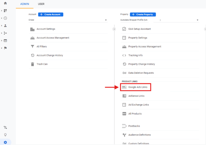
Task: Open All Filters funnel item
Action: click(42, 47)
